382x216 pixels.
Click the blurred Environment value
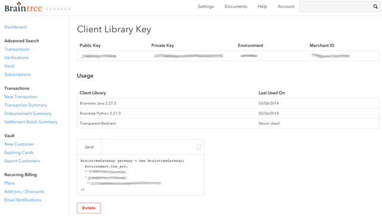249,56
